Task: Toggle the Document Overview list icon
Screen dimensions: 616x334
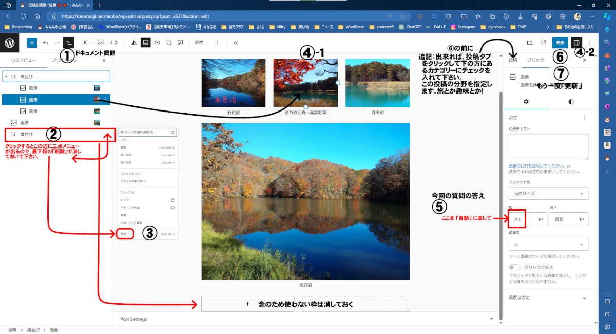Action: (x=69, y=43)
